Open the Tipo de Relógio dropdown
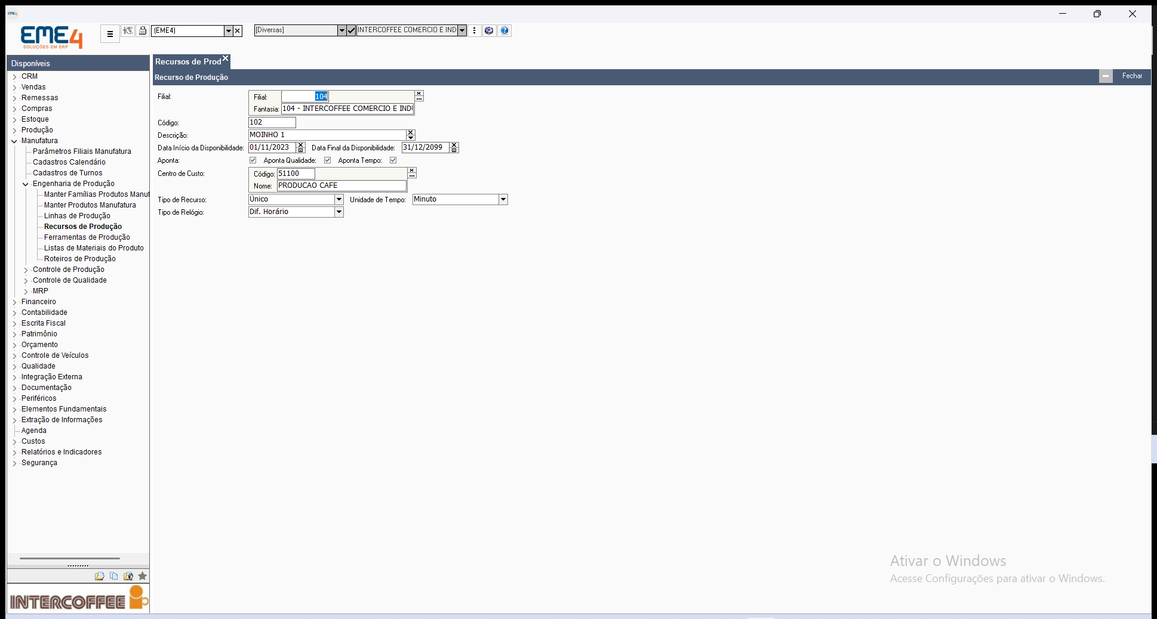 point(339,212)
